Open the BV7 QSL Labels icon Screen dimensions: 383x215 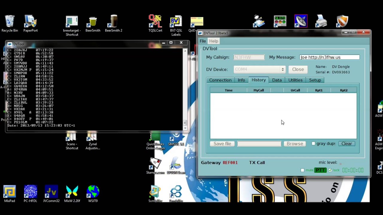pos(176,25)
